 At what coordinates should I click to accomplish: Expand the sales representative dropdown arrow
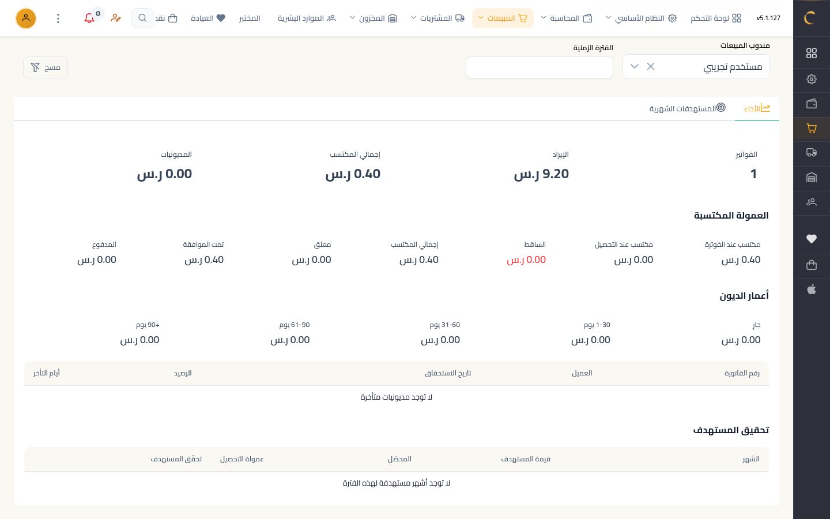(635, 66)
